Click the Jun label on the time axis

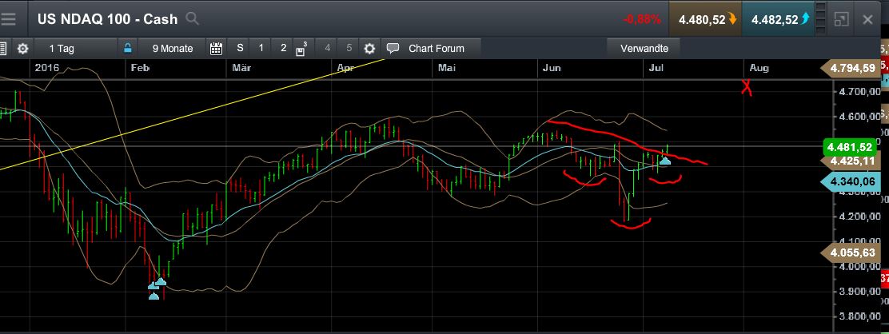point(552,67)
